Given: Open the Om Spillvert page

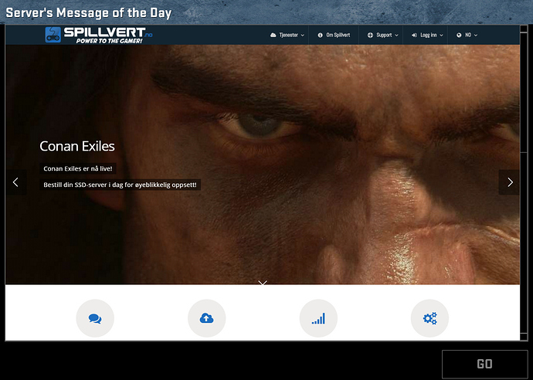Looking at the screenshot, I should click(x=334, y=35).
